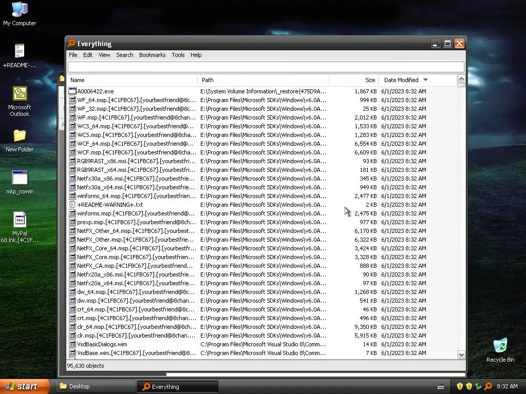This screenshot has width=526, height=394.
Task: Select RGB9RAST_x86.msi.[4C1FBC67] file row
Action: point(262,161)
